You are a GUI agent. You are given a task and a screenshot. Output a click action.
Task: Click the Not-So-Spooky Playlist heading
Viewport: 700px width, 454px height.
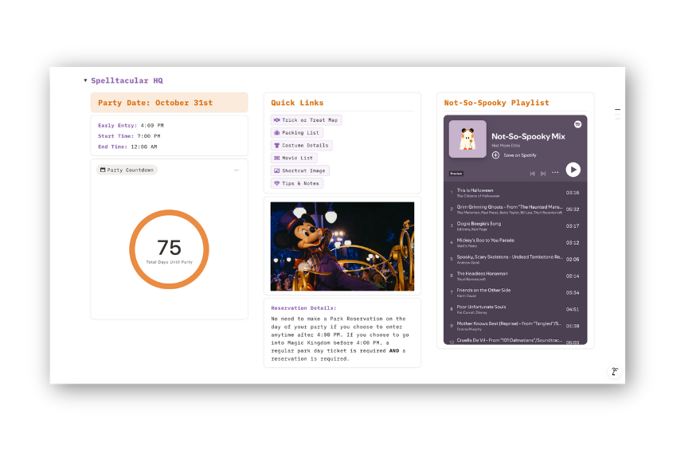[496, 103]
